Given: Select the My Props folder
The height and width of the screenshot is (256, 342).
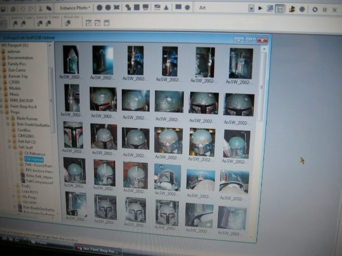Looking at the screenshot, I should (x=29, y=197).
